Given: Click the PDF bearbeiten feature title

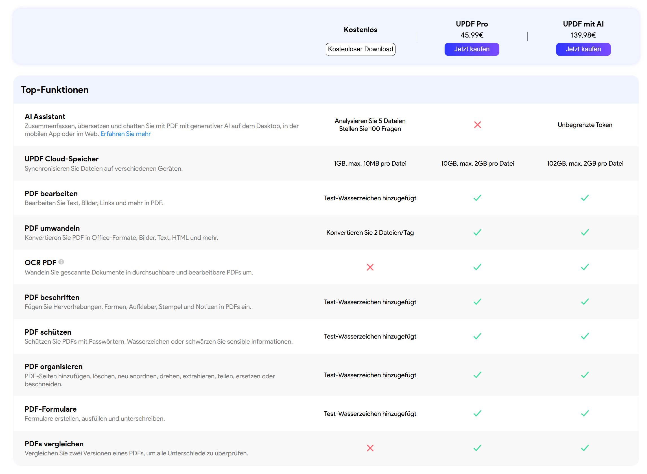Looking at the screenshot, I should (51, 193).
